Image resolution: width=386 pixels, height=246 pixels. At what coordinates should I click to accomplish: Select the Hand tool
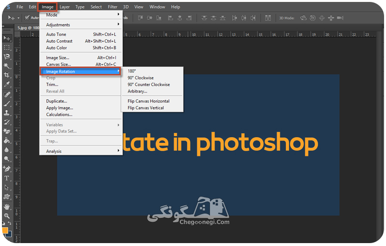(7, 207)
